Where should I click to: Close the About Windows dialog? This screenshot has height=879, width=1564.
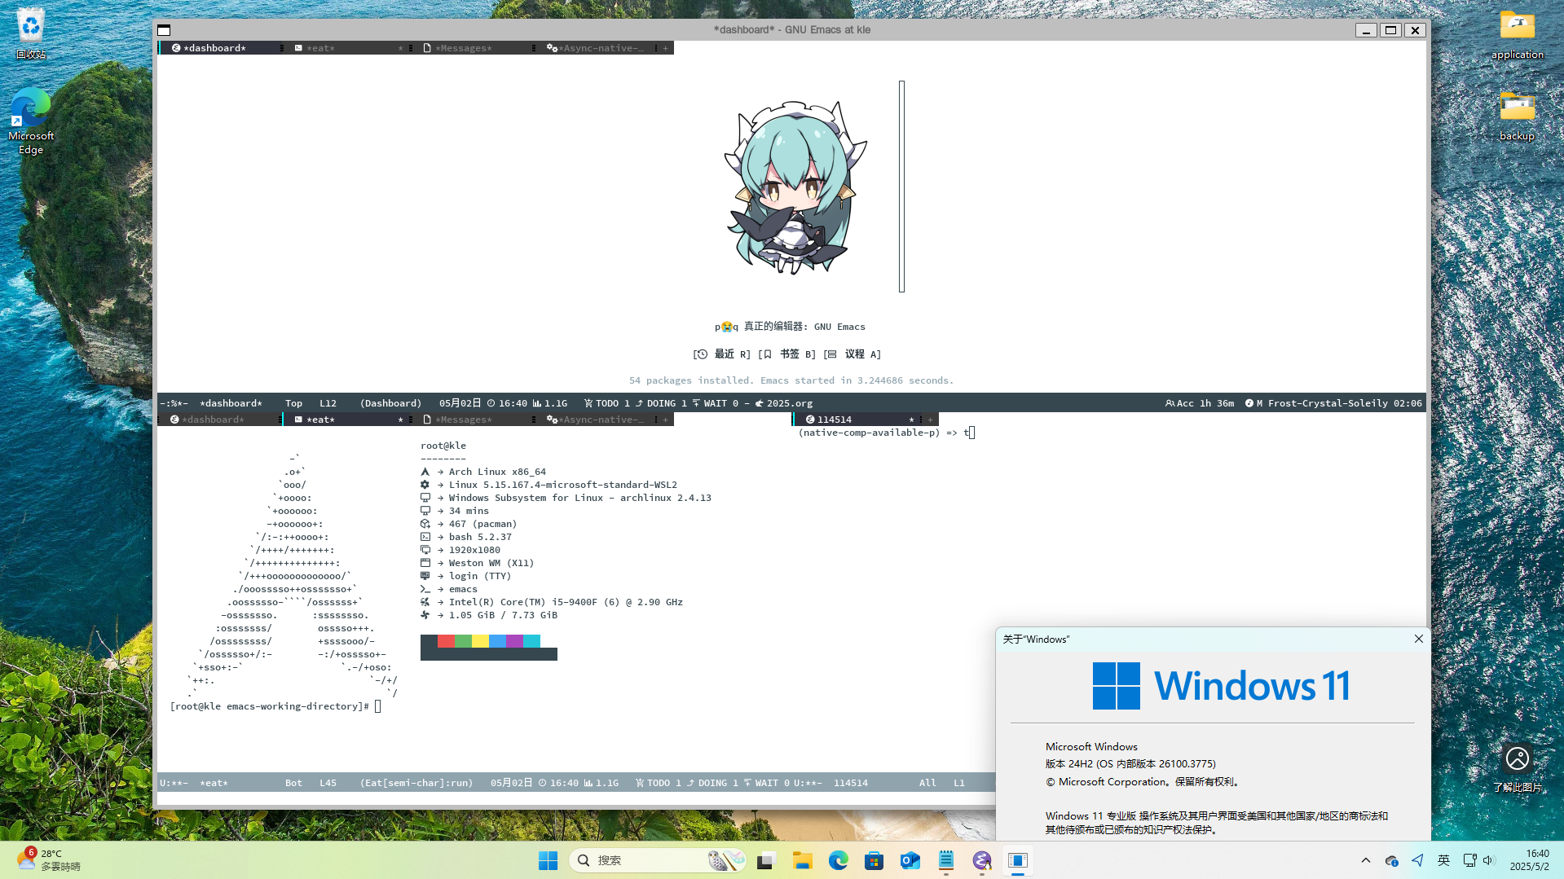(1419, 639)
